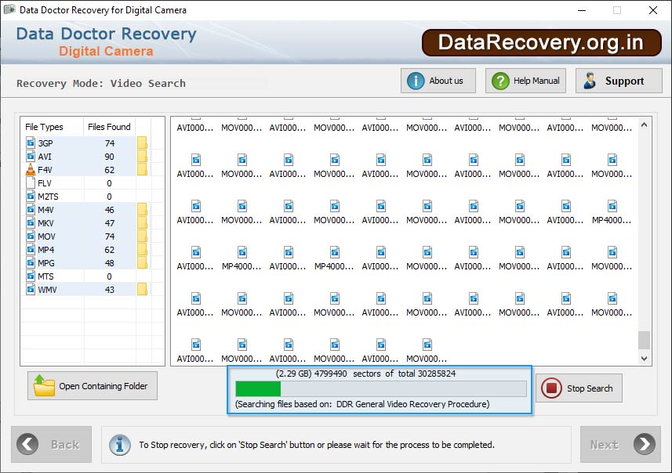Open the folder icon in the 3GP row

(142, 143)
